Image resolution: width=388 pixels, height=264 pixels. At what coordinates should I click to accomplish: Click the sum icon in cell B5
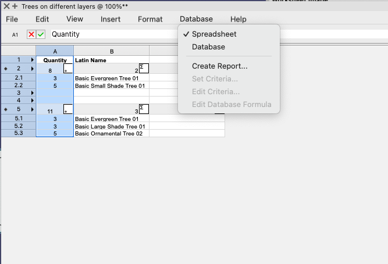click(x=144, y=109)
